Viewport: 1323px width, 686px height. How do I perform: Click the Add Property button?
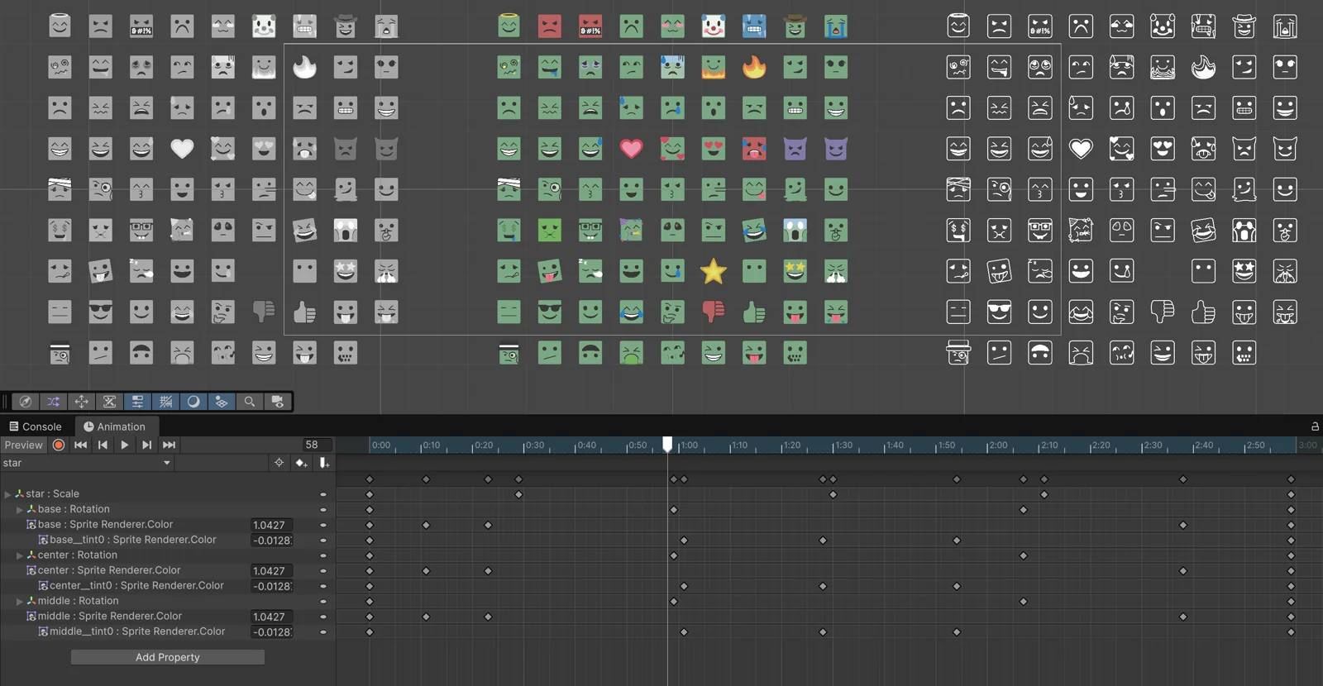[168, 657]
